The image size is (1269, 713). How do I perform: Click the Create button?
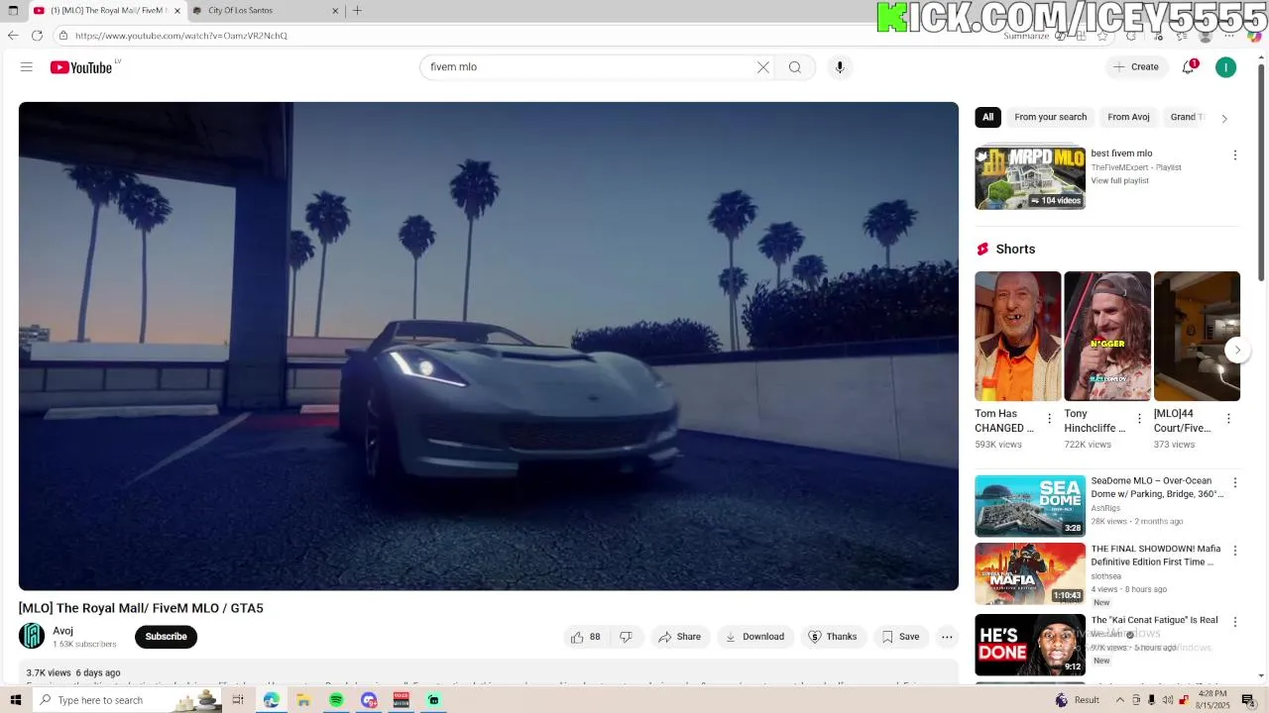[1136, 67]
